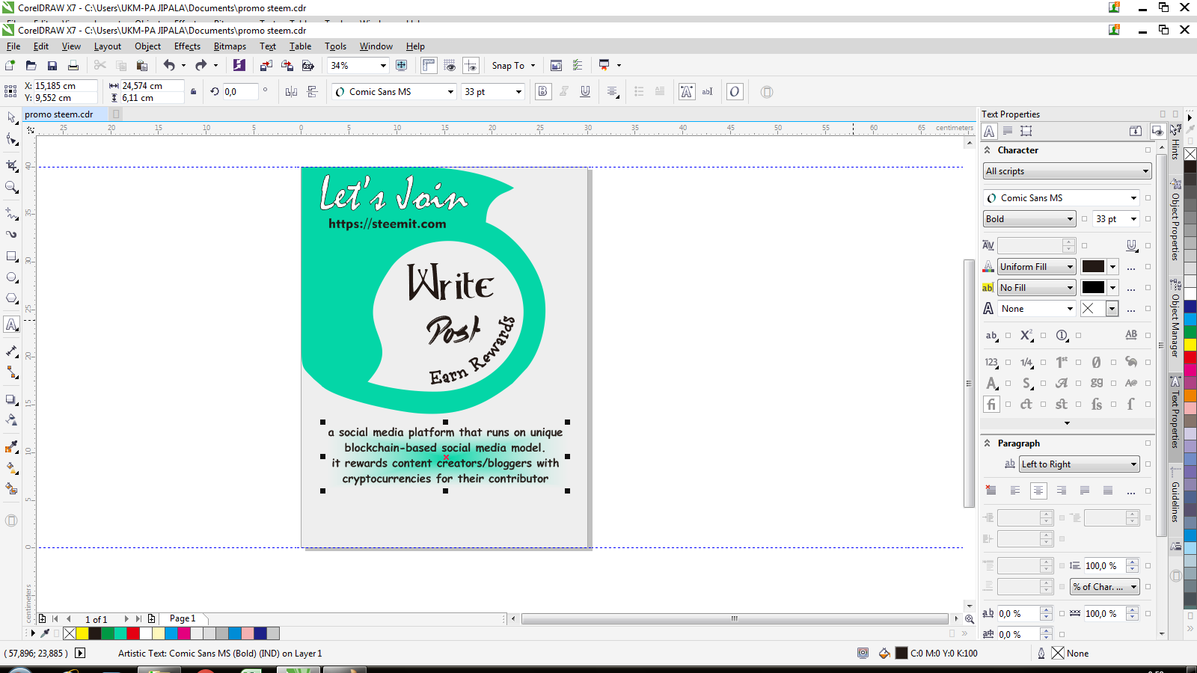Image resolution: width=1197 pixels, height=673 pixels.
Task: Select the Rectangle tool
Action: 11,256
